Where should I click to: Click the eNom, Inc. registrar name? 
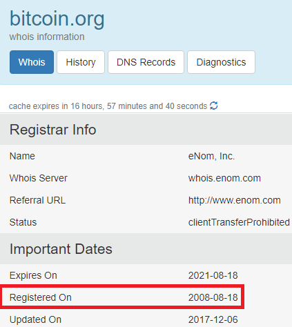tap(211, 156)
